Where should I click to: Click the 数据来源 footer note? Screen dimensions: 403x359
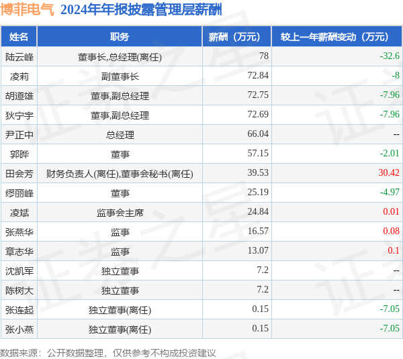click(108, 354)
